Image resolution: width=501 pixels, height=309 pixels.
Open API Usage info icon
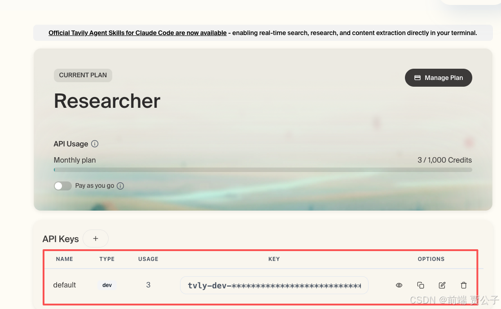tap(95, 144)
